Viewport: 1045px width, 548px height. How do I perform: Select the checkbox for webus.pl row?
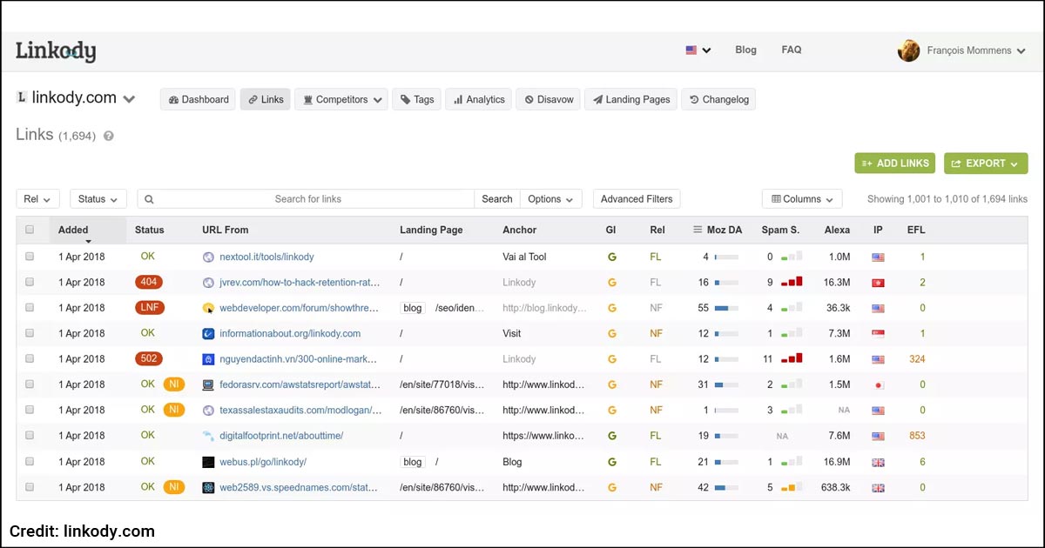[30, 462]
